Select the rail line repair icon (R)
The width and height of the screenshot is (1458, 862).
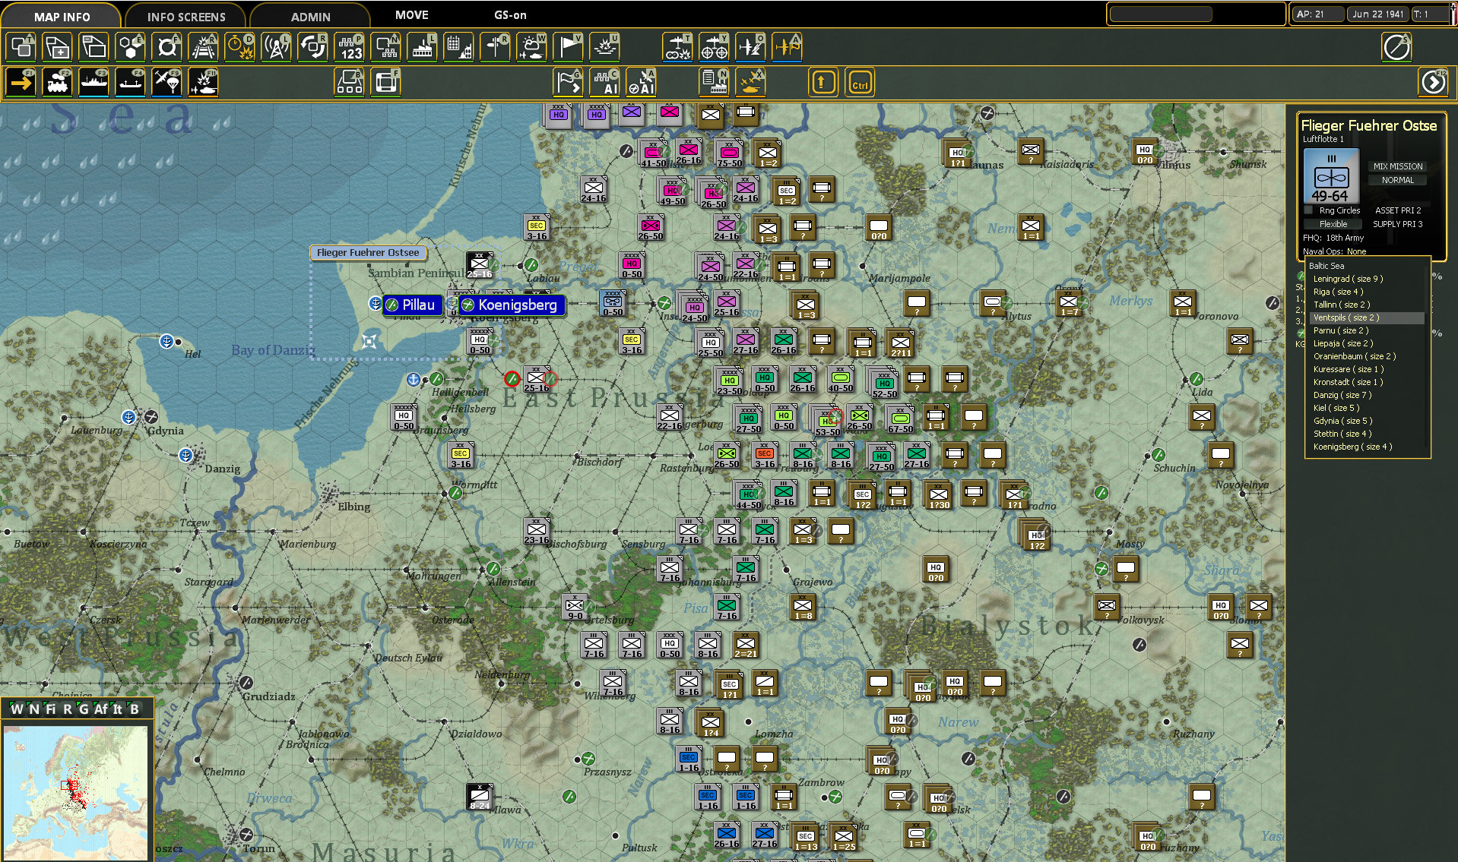pyautogui.click(x=203, y=46)
